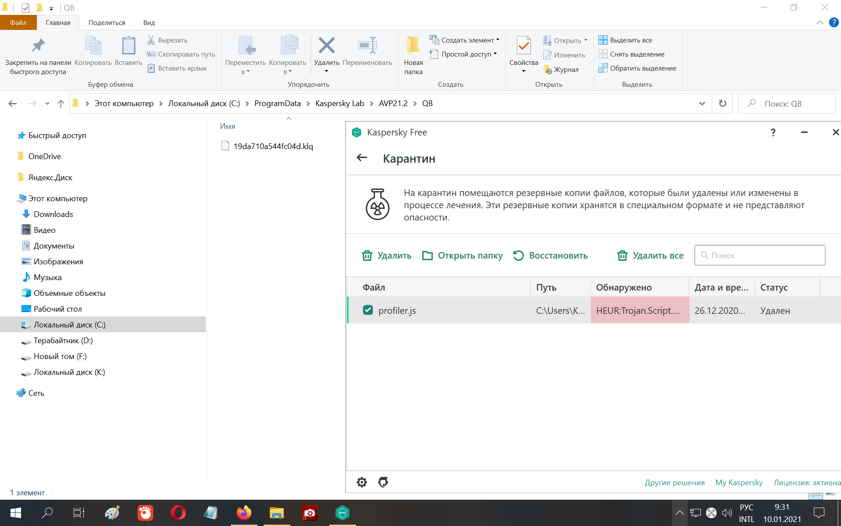Click the Properties (Свойства) icon
Screen dimensions: 841x526
pos(523,46)
